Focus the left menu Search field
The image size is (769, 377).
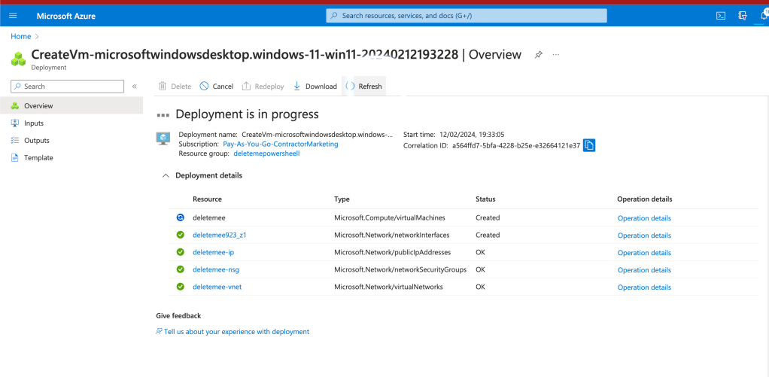(x=67, y=87)
